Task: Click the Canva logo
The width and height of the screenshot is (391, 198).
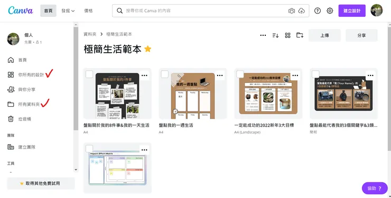Action: tap(21, 11)
